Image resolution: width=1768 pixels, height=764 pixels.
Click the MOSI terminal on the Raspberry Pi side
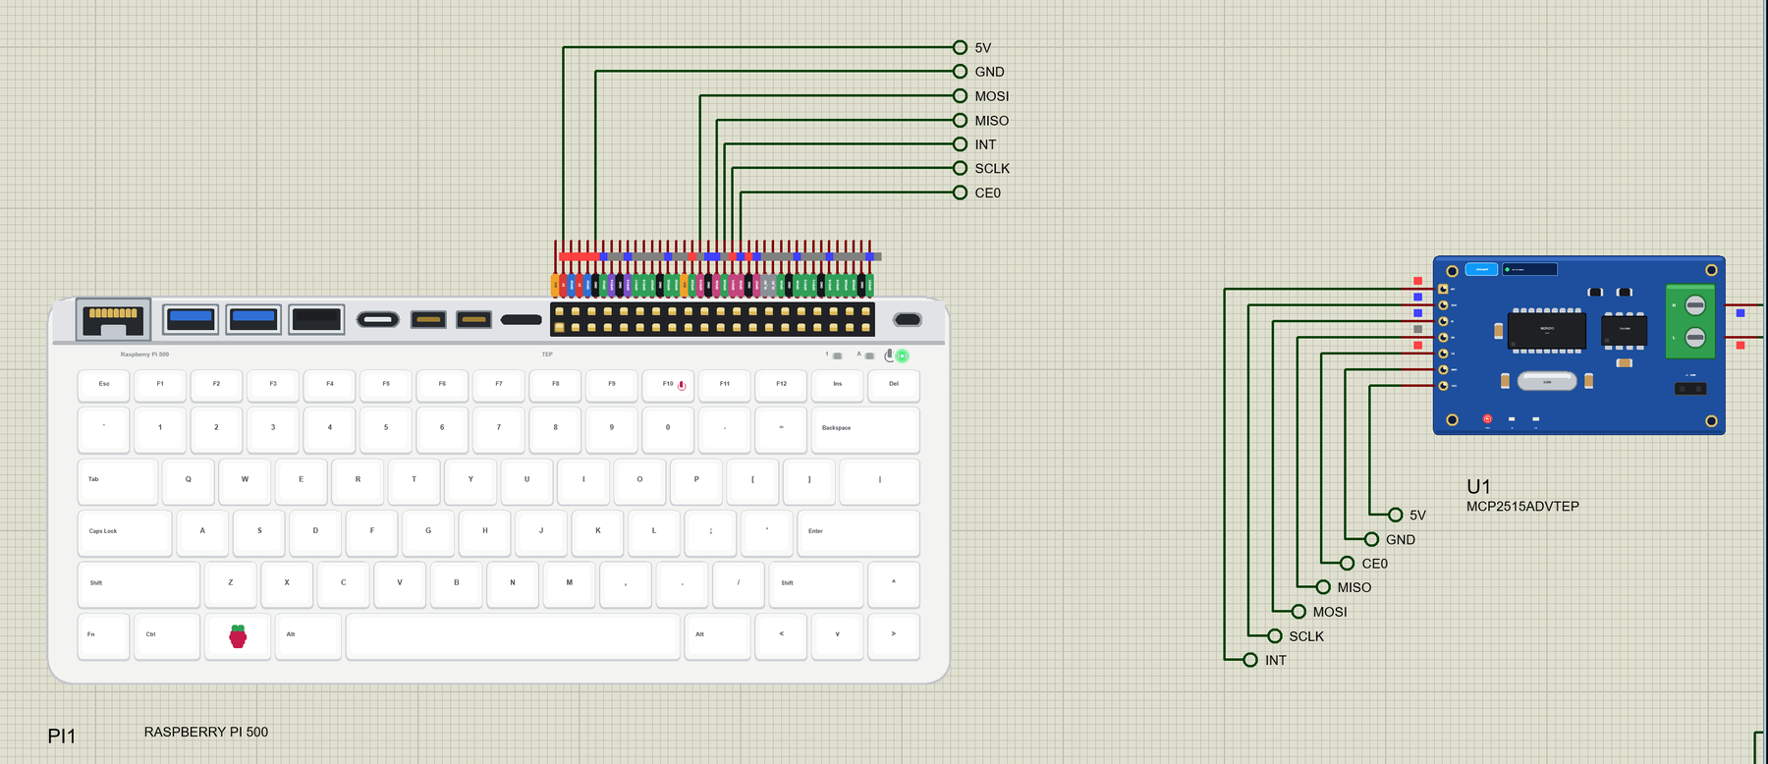[x=960, y=95]
